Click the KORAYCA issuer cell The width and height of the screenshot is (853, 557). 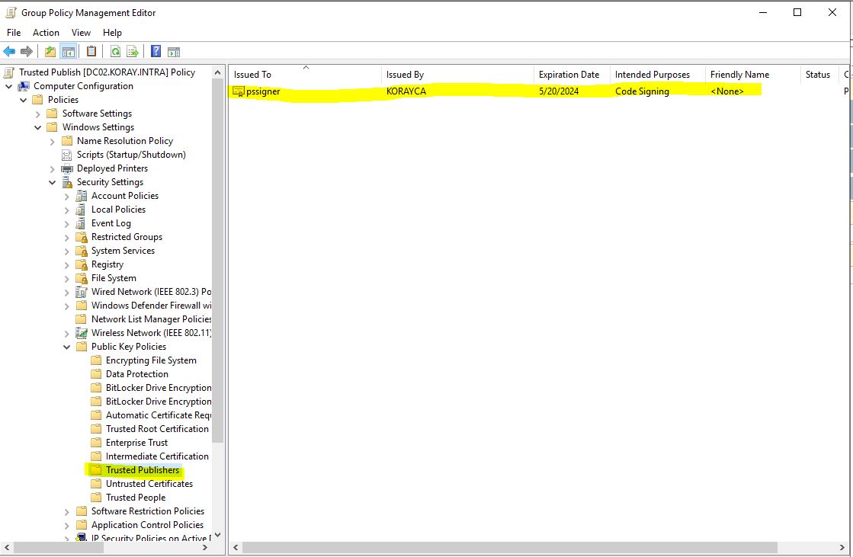406,91
